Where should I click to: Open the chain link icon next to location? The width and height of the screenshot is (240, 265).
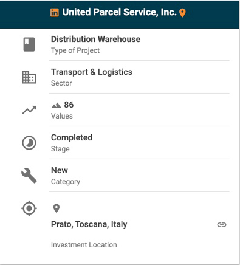(x=222, y=225)
